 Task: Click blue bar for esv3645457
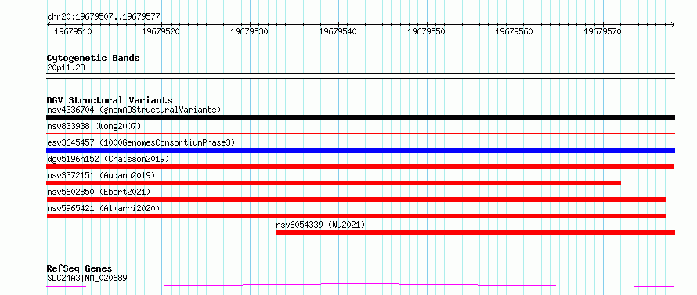click(360, 150)
